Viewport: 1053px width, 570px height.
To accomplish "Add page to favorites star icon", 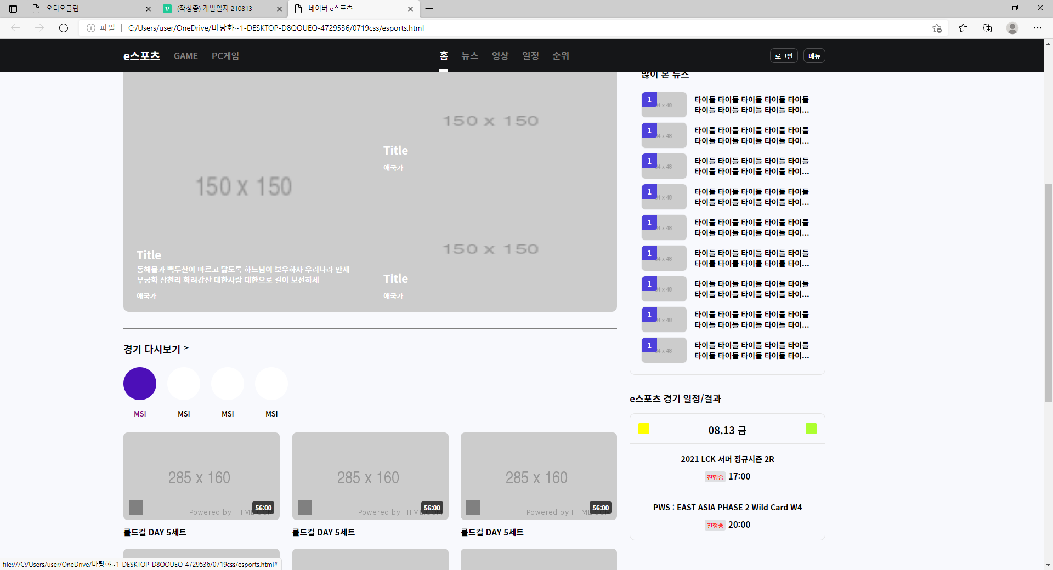I will tap(937, 28).
